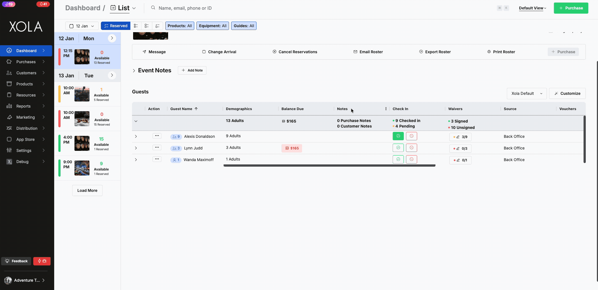Click the Load More button

point(87,190)
